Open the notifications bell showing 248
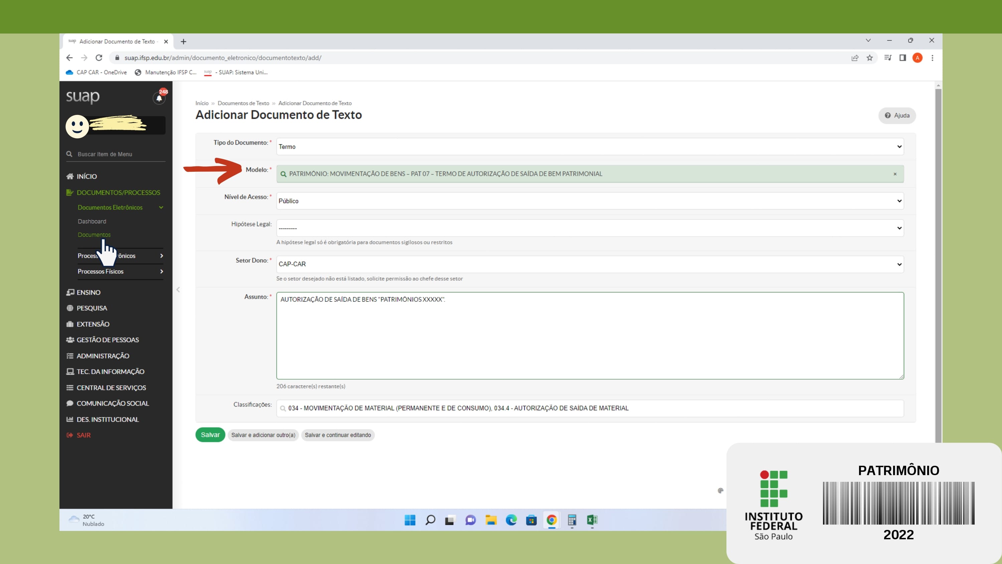The image size is (1002, 564). (159, 97)
